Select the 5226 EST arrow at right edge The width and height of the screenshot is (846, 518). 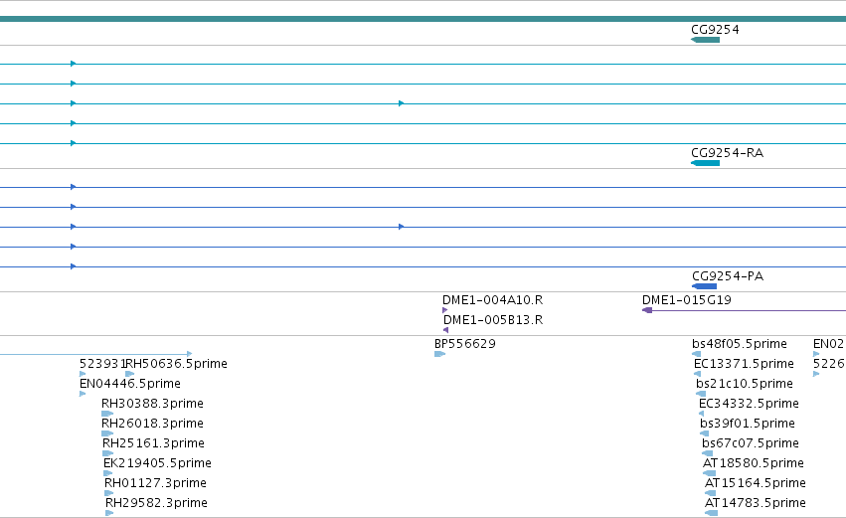pyautogui.click(x=816, y=374)
